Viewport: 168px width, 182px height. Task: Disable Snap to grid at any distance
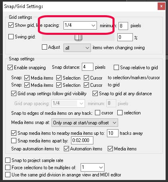tap(95, 94)
